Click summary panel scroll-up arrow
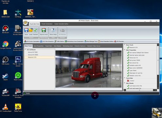This screenshot has width=162, height=118. (158, 45)
